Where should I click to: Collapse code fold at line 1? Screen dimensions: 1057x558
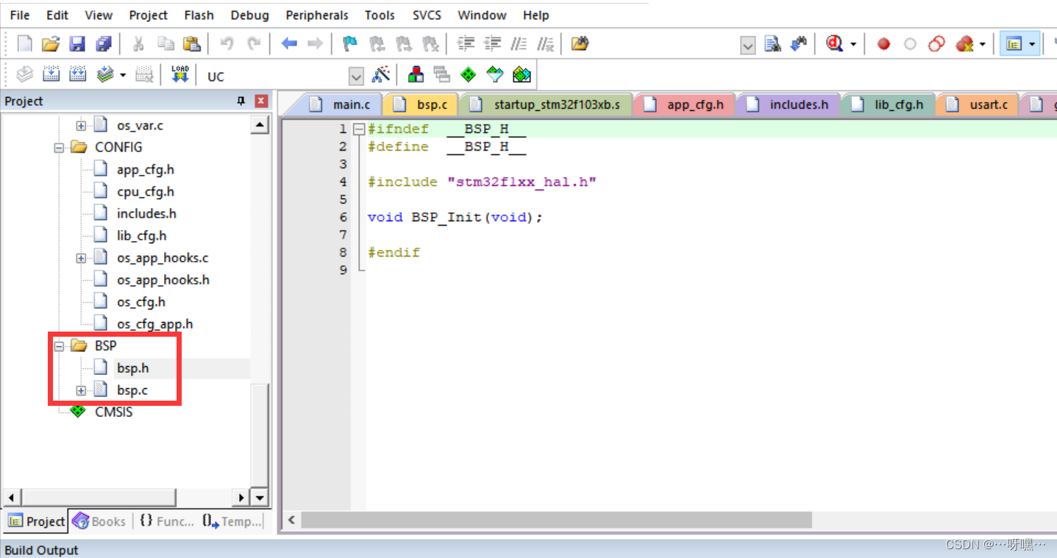pyautogui.click(x=359, y=129)
